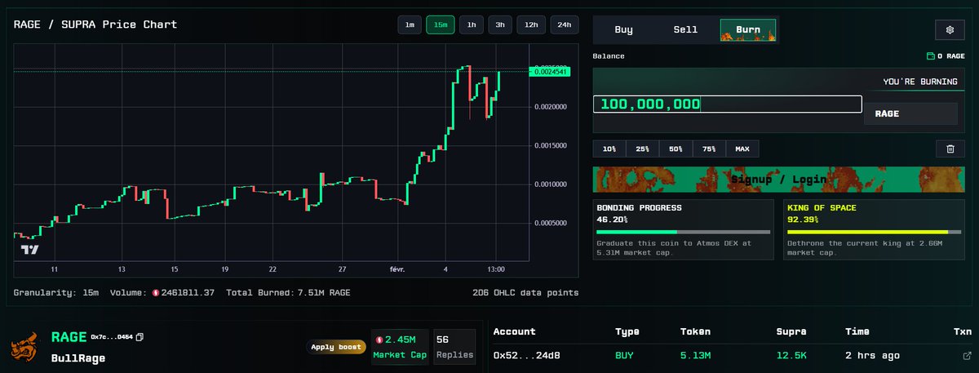Click the BullRage token avatar
This screenshot has width=979, height=373.
tap(25, 348)
